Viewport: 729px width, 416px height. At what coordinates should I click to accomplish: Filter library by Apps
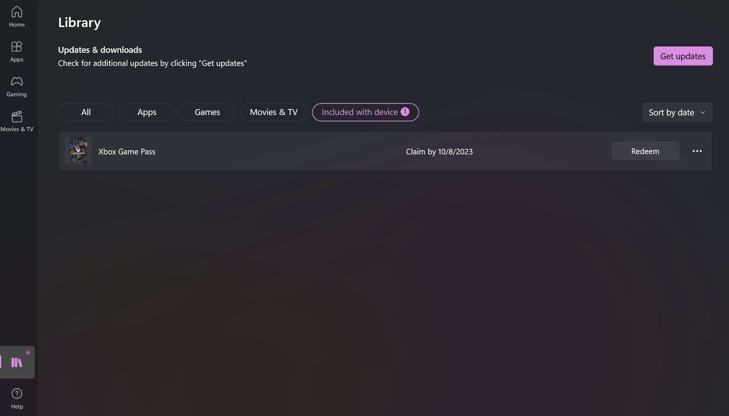click(x=147, y=112)
